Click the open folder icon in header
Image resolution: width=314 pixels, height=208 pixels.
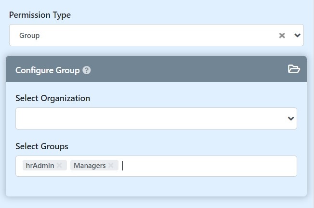point(294,69)
